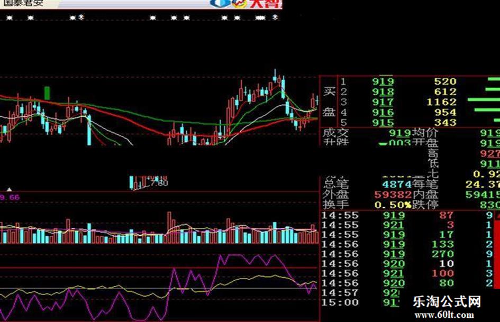Click buy level 2 volume 612
500x322 pixels.
tap(445, 92)
